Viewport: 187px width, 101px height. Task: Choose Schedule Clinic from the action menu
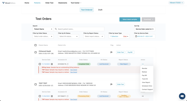(147, 86)
